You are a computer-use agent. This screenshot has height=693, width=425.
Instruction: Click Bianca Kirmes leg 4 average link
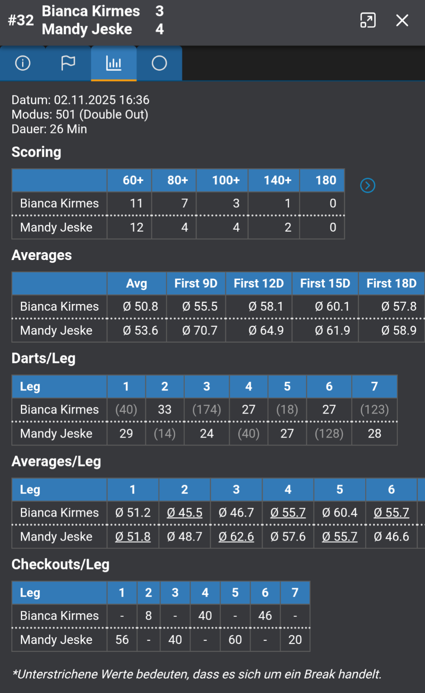click(x=288, y=513)
